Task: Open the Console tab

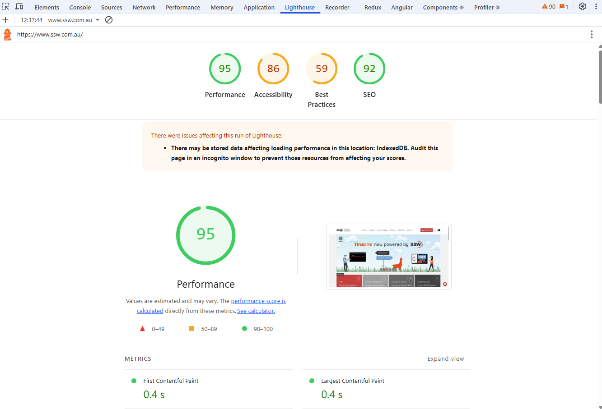Action: [80, 7]
